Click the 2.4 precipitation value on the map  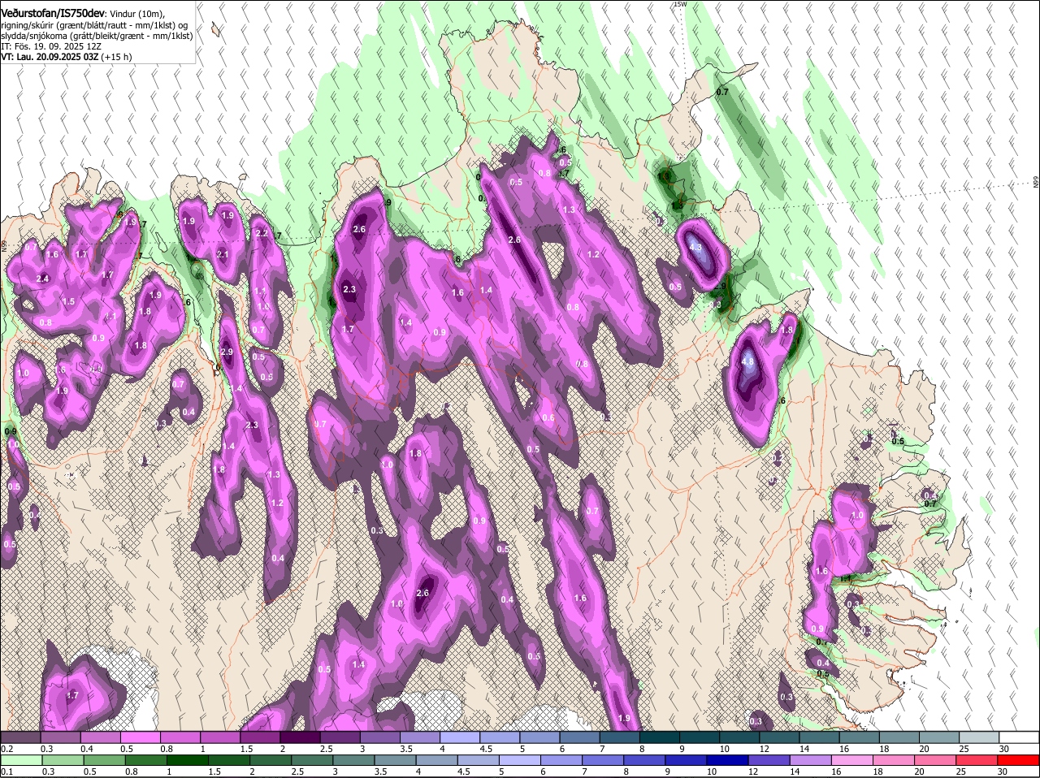point(43,279)
